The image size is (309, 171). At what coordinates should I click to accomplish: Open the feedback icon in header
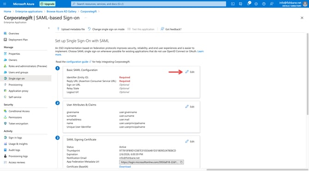point(272,4)
